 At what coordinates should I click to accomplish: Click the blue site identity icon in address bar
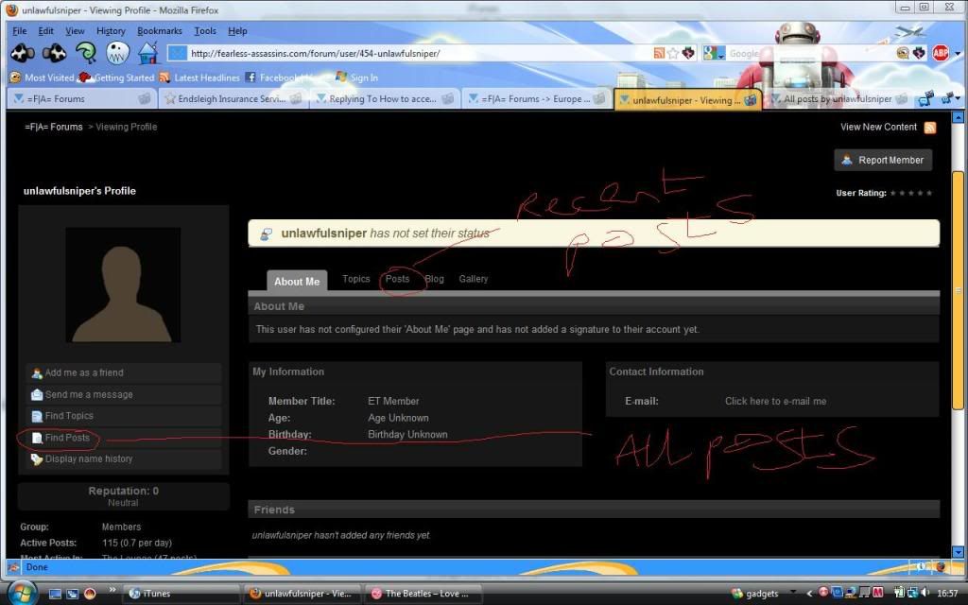click(177, 53)
